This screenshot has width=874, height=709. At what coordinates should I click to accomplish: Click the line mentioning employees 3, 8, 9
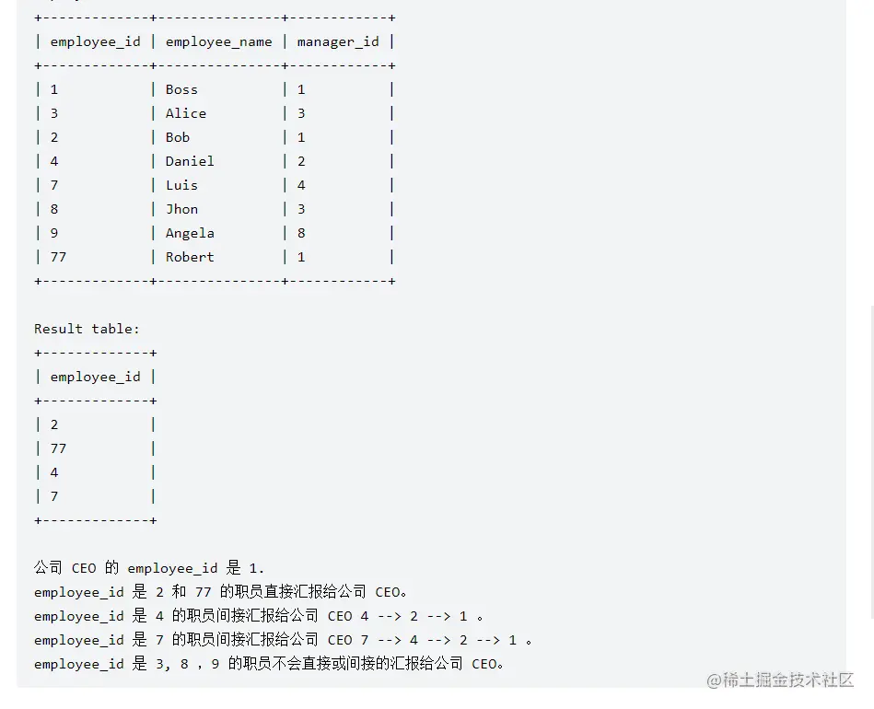(x=269, y=664)
